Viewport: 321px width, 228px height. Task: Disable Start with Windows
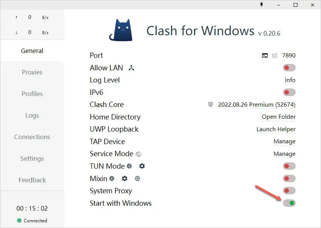point(289,203)
